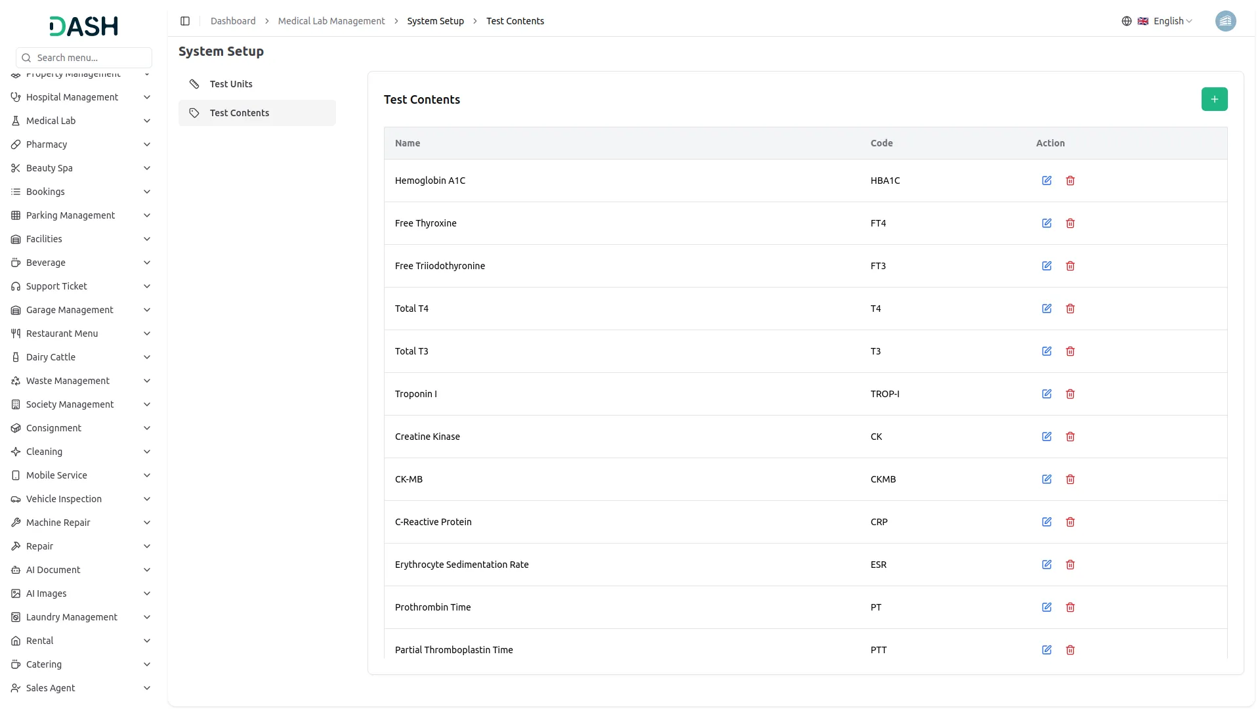Edit the Erythrocyte Sedimentation Rate row
The image size is (1260, 709).
tap(1047, 565)
